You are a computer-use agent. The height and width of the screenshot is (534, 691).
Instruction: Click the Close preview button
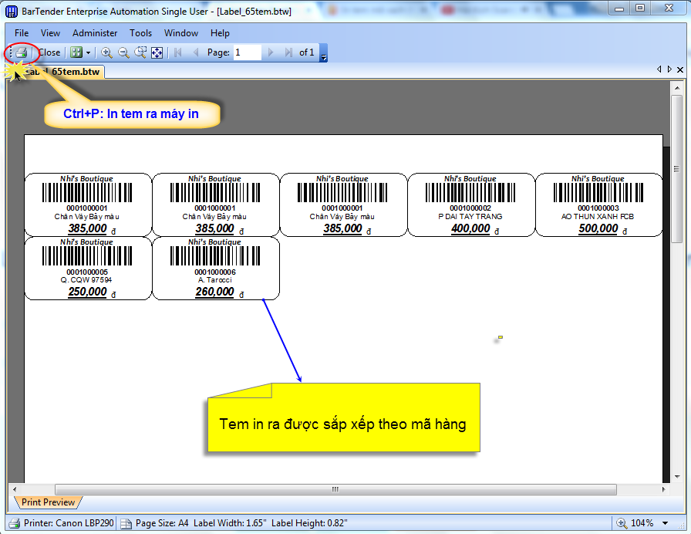(x=49, y=52)
